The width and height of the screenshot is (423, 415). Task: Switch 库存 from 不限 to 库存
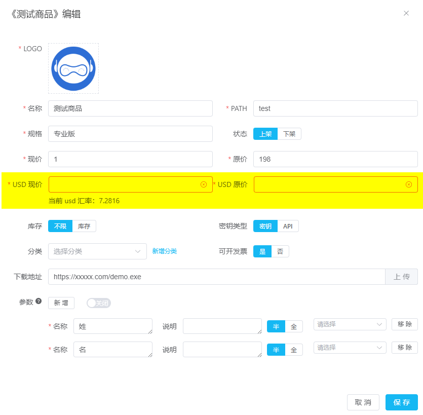84,226
